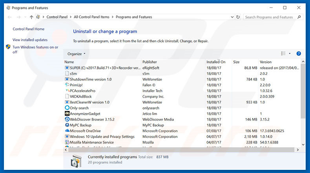The width and height of the screenshot is (310, 173).
Task: Click the PrimUp! program icon
Action: coord(67,85)
